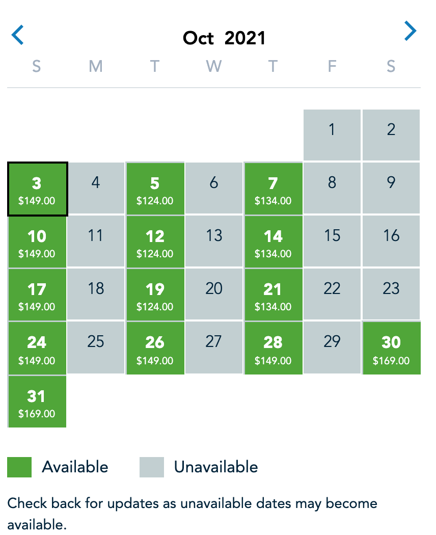Pick October 21 for $134.00

[274, 295]
